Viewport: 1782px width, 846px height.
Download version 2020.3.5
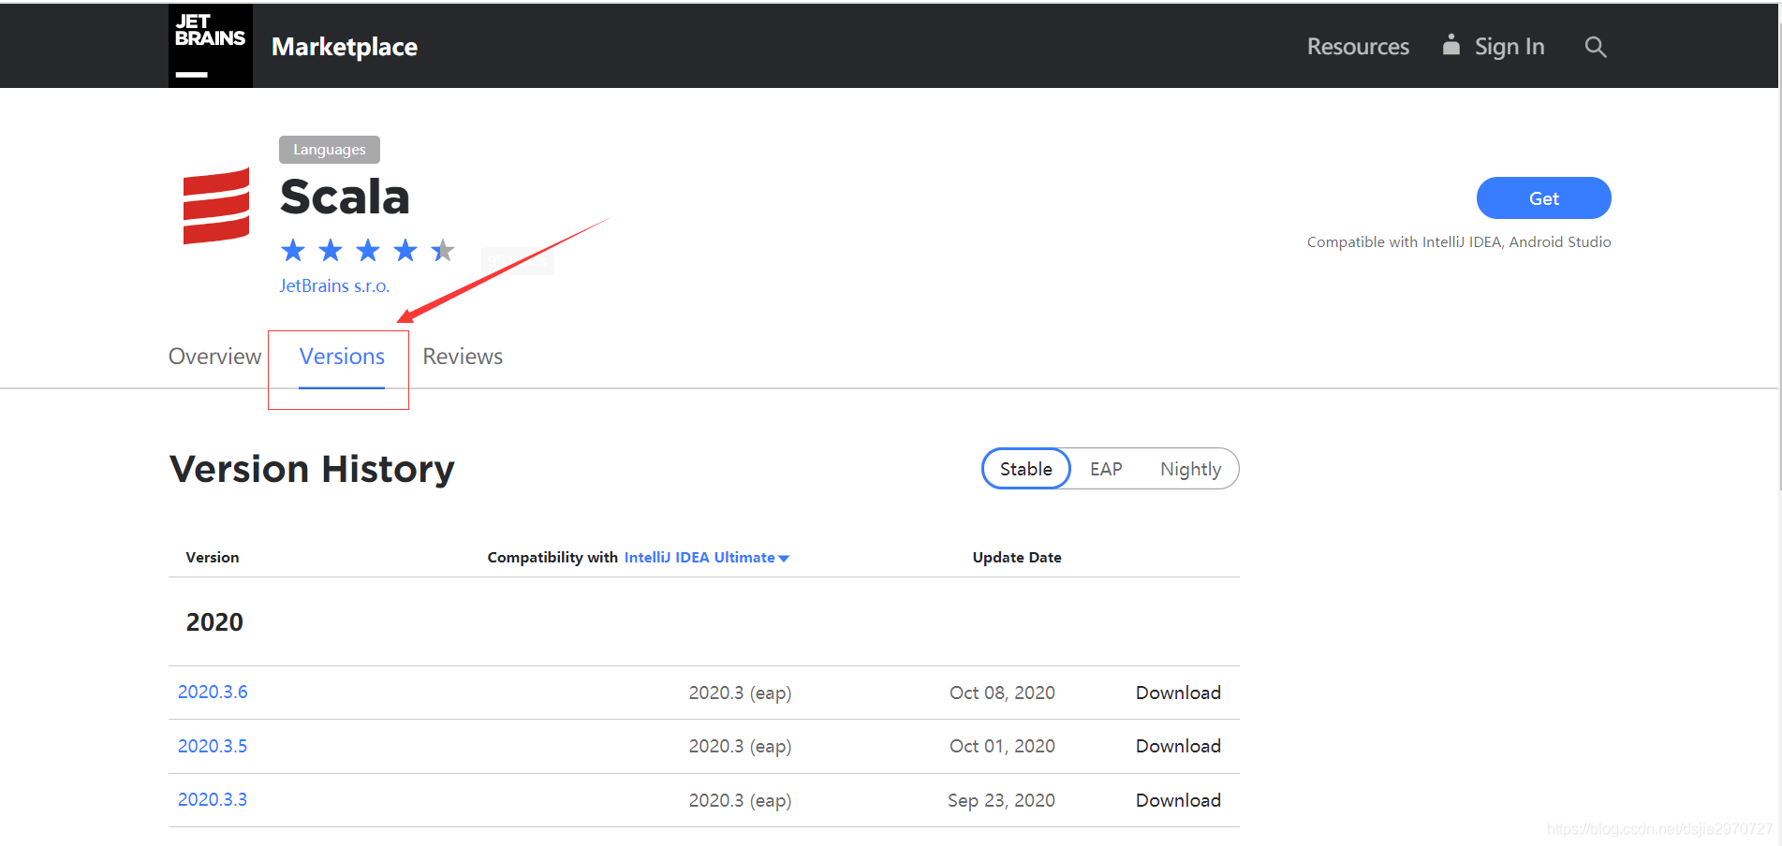point(1177,746)
